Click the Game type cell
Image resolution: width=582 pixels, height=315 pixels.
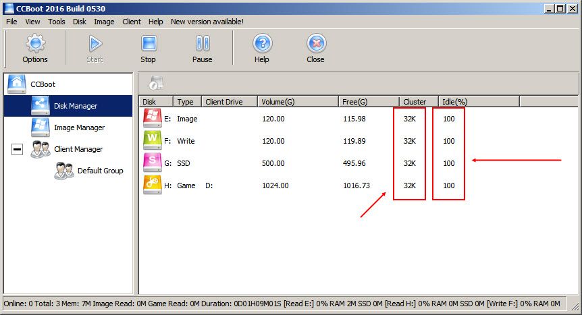(186, 185)
